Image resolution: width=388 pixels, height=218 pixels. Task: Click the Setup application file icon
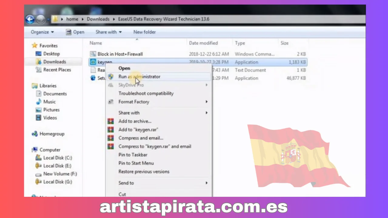pos(93,78)
